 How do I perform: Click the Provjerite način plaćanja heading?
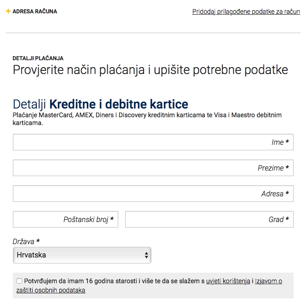(x=150, y=70)
